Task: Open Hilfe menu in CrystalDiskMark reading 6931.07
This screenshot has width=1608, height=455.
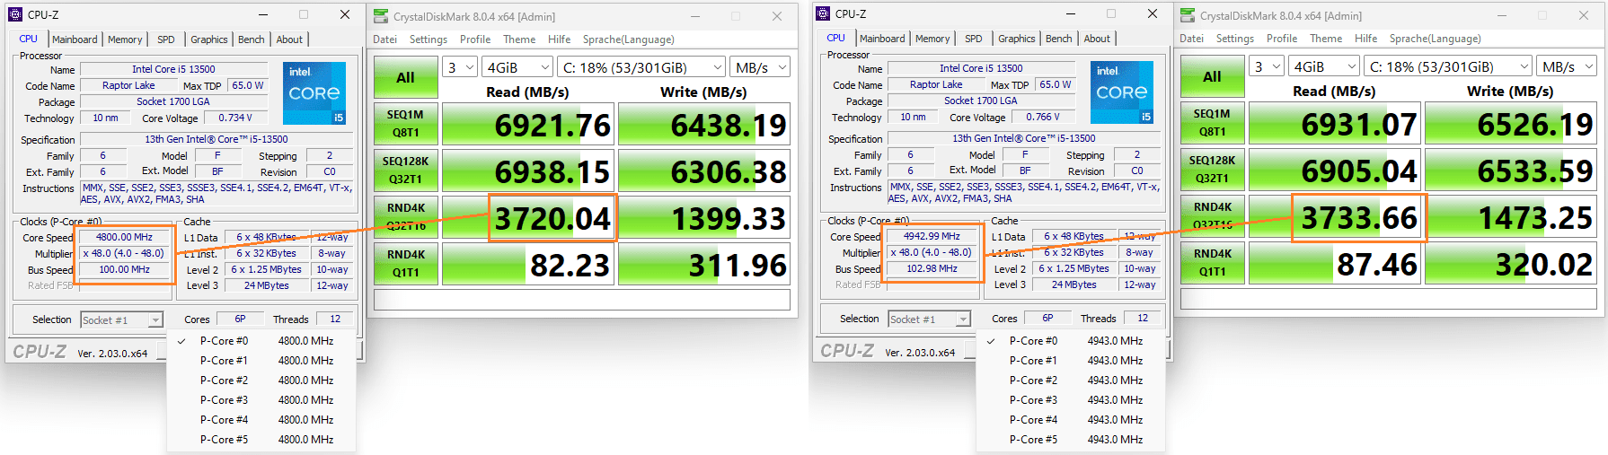Action: 1366,39
